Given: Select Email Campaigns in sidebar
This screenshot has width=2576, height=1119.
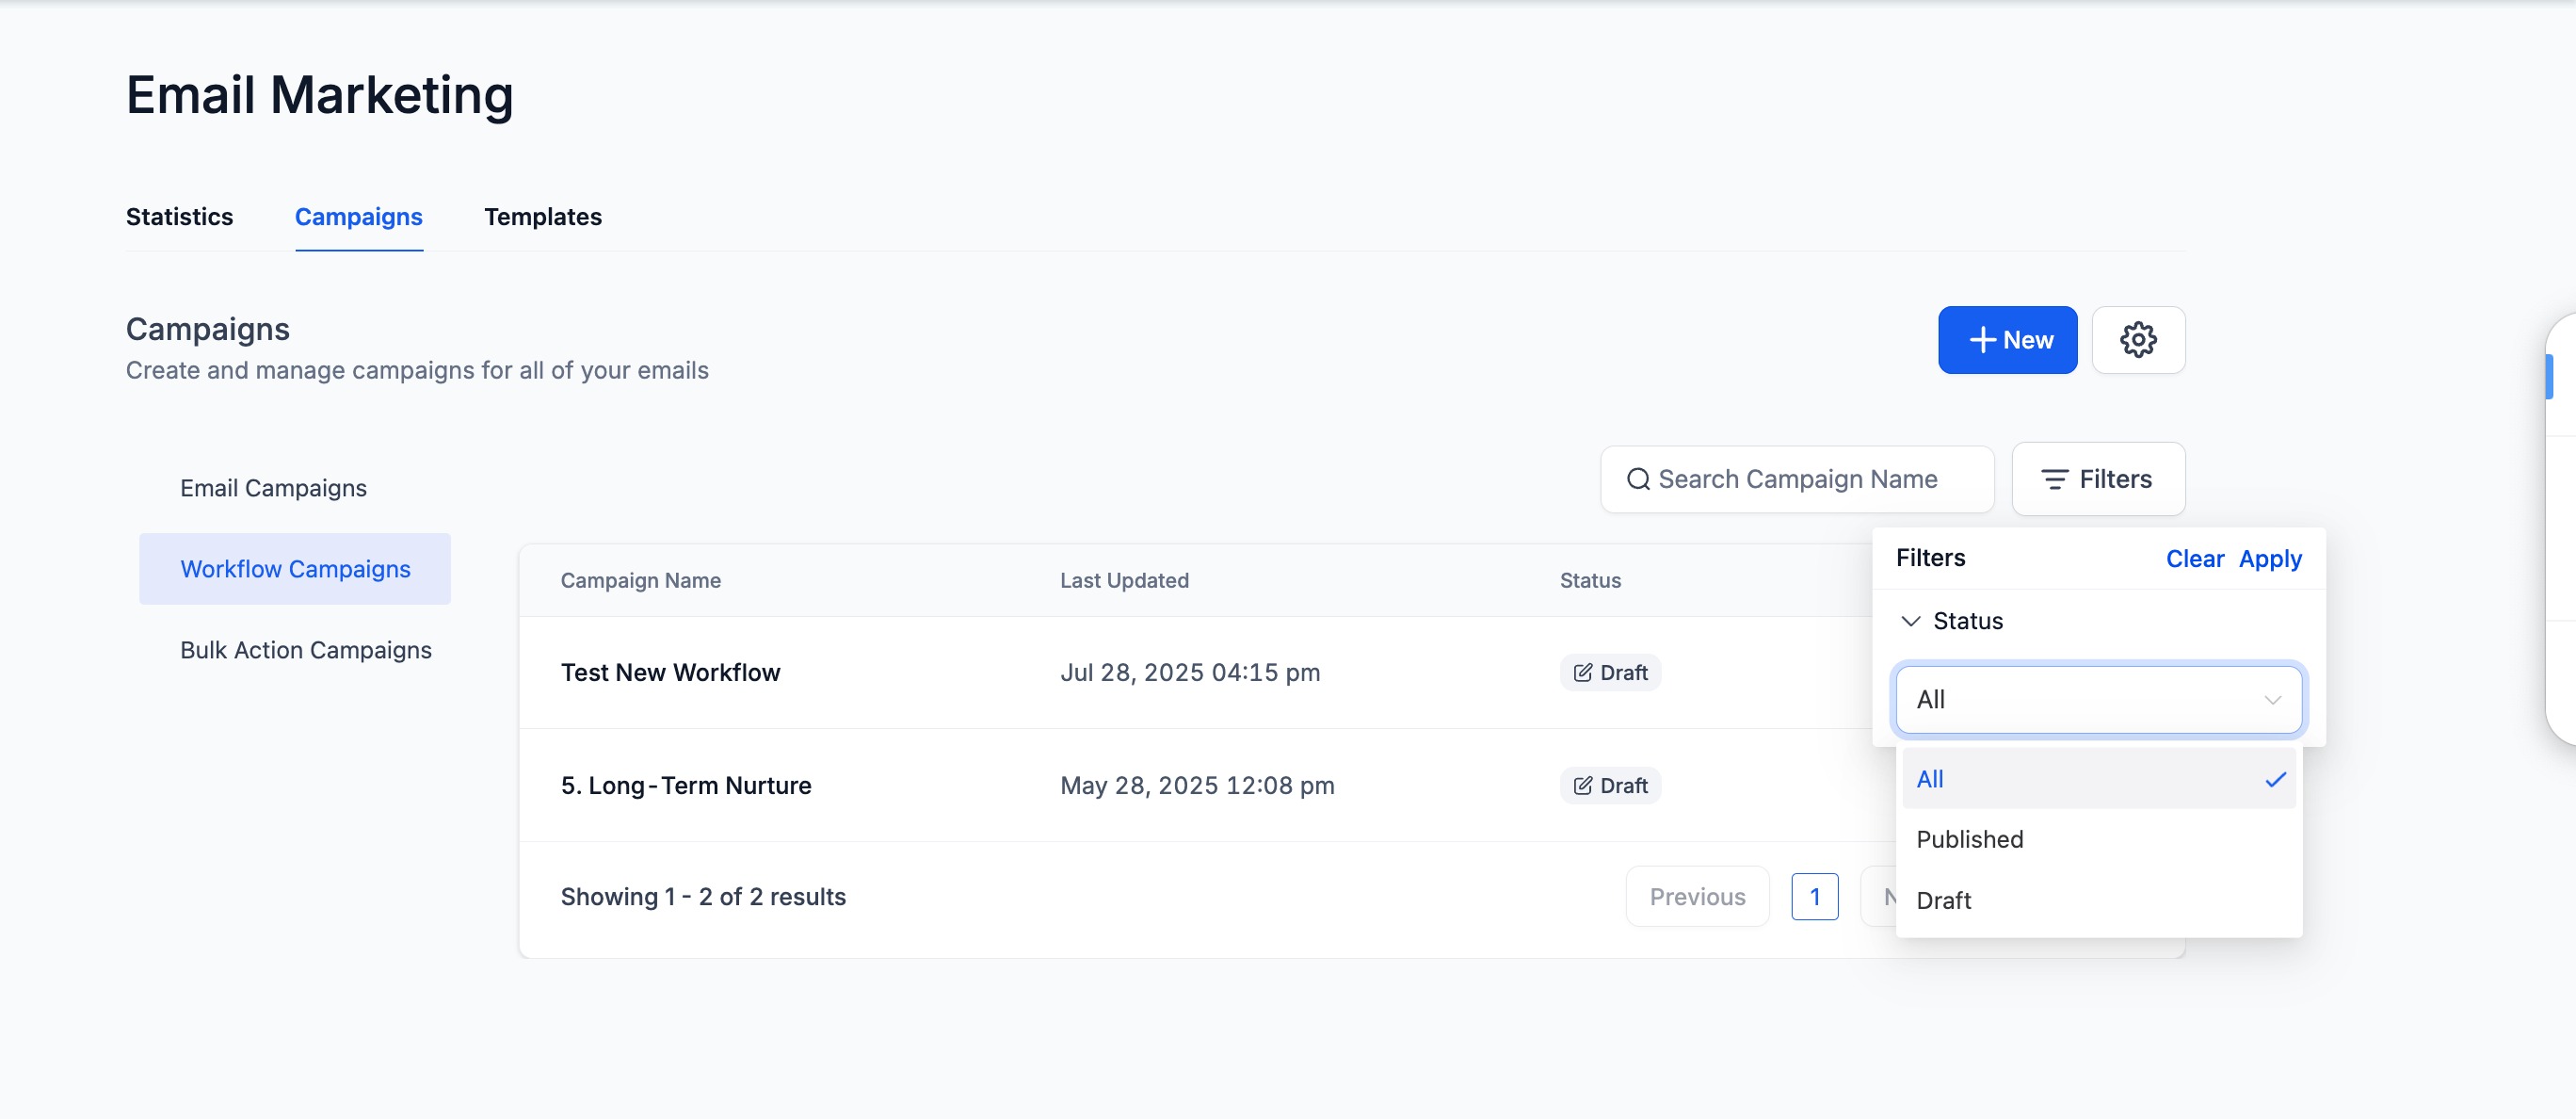Looking at the screenshot, I should [273, 488].
